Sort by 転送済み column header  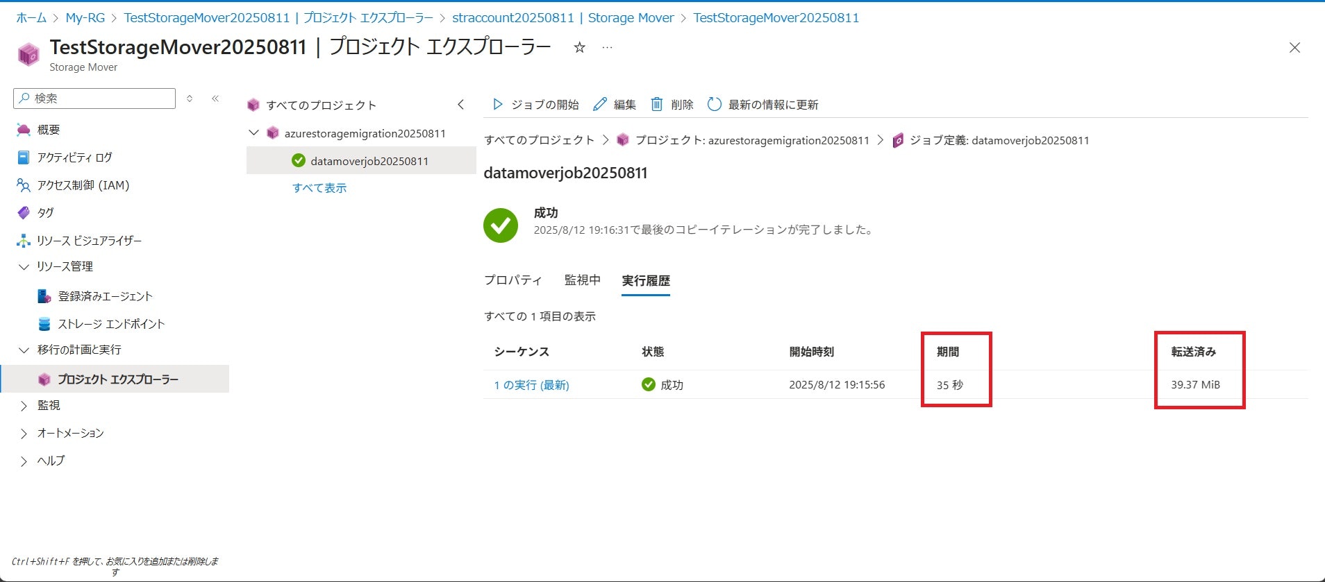(1194, 352)
